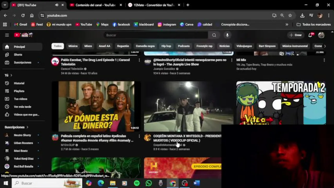
Task: Activate voice search microphone
Action: click(x=227, y=35)
